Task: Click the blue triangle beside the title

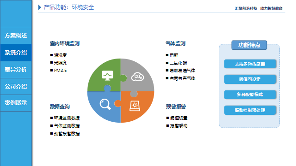Action: click(40, 7)
